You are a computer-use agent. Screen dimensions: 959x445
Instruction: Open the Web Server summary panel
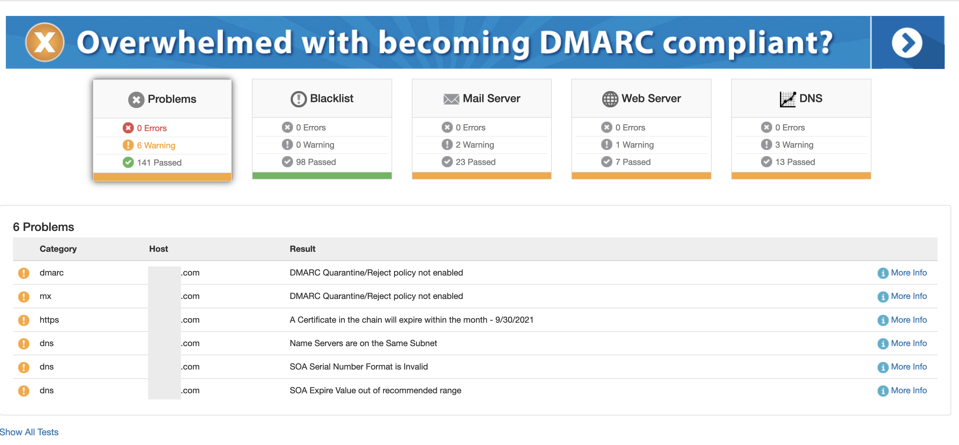pyautogui.click(x=641, y=129)
